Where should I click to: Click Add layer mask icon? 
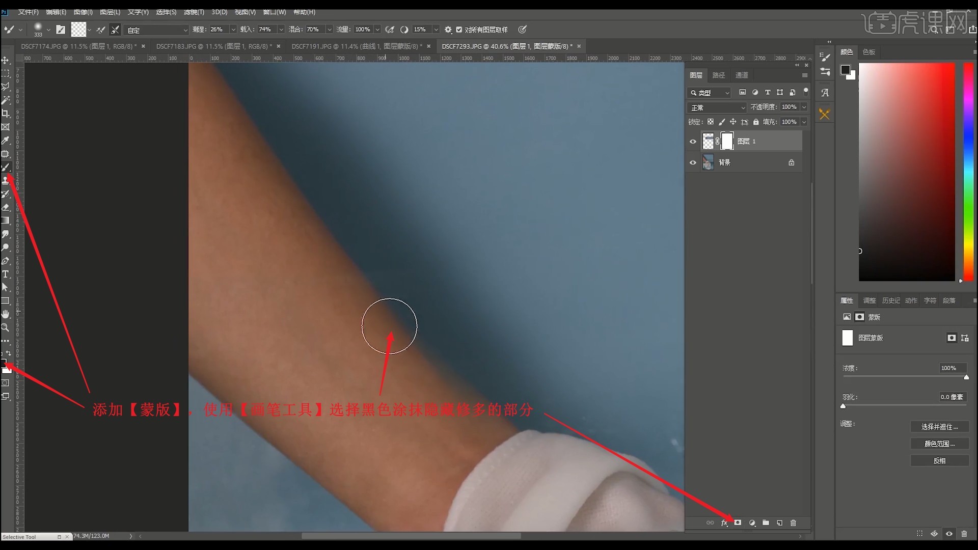[738, 523]
